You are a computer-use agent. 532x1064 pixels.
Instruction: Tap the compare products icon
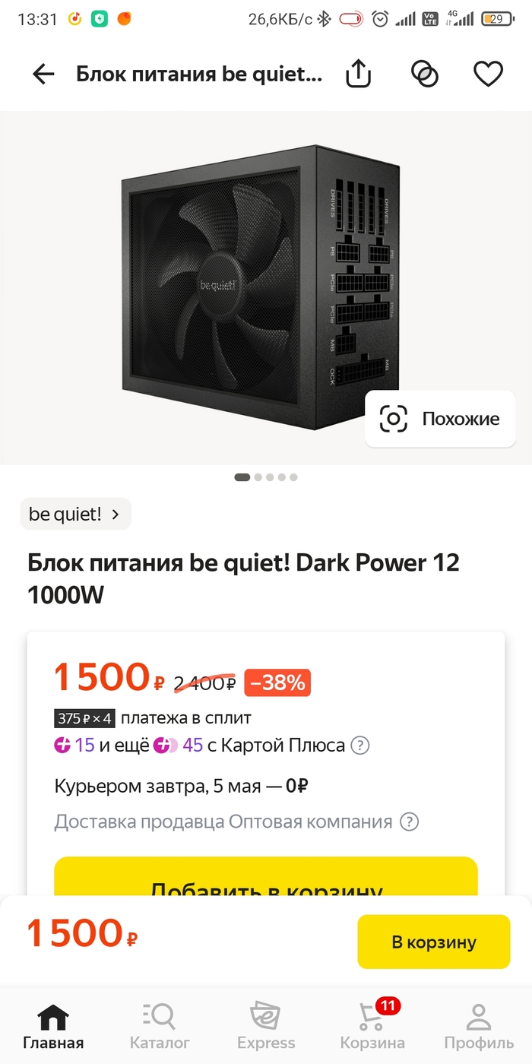(x=425, y=74)
